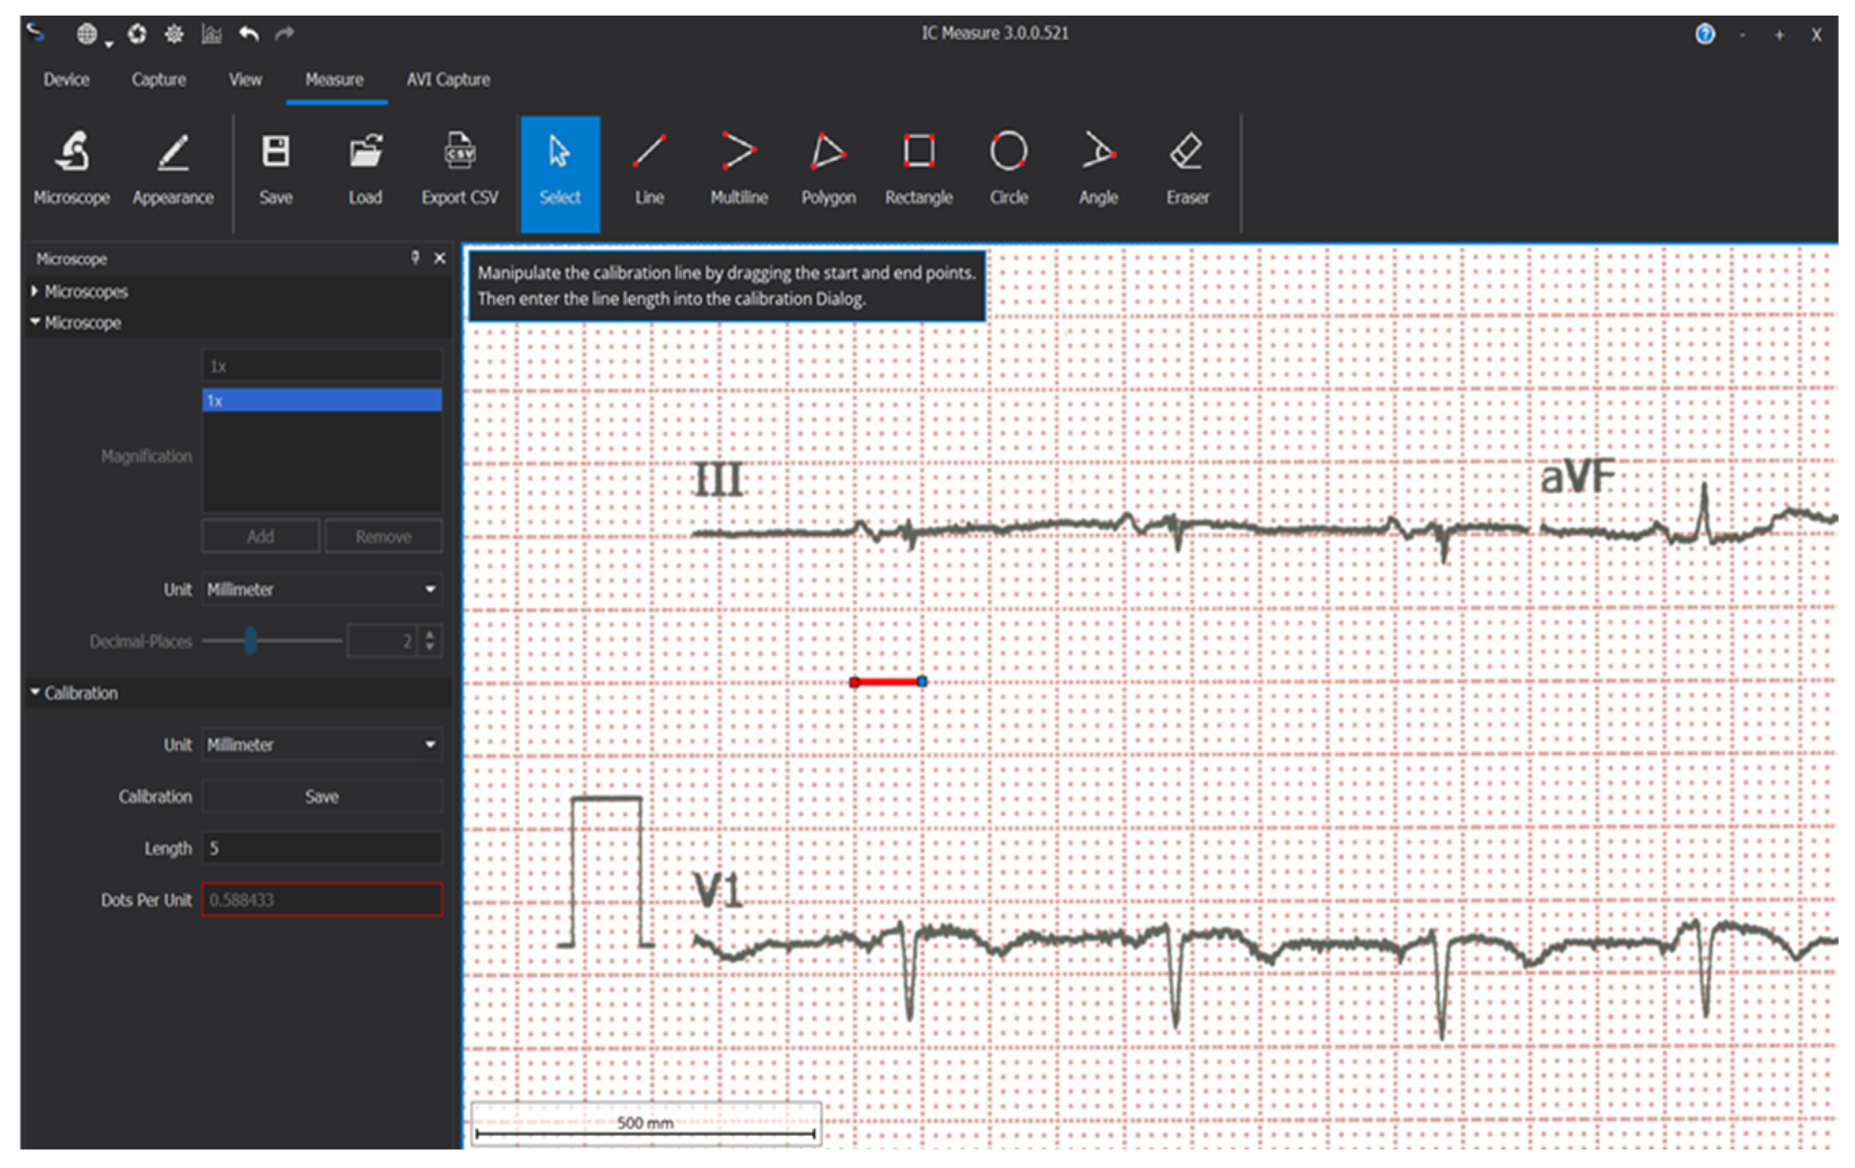This screenshot has height=1168, width=1855.
Task: Click the calibration Save button
Action: click(x=321, y=796)
